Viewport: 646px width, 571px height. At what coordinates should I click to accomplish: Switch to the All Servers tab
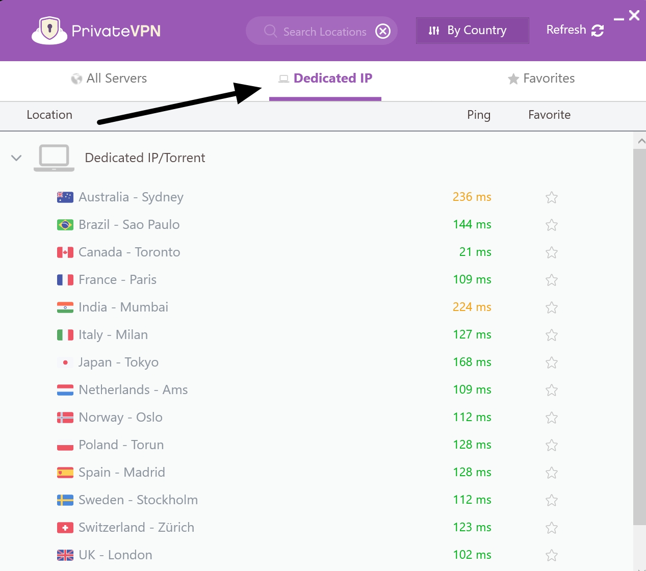[x=109, y=79]
